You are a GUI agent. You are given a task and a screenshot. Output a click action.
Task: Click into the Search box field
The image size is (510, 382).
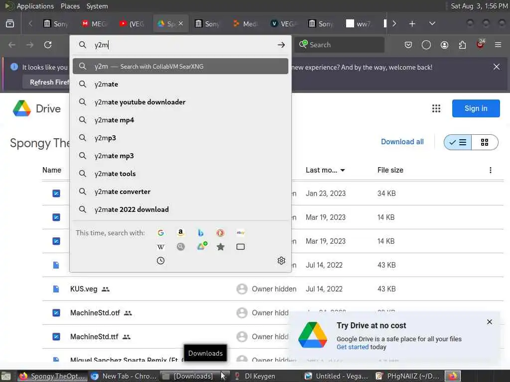tap(339, 45)
